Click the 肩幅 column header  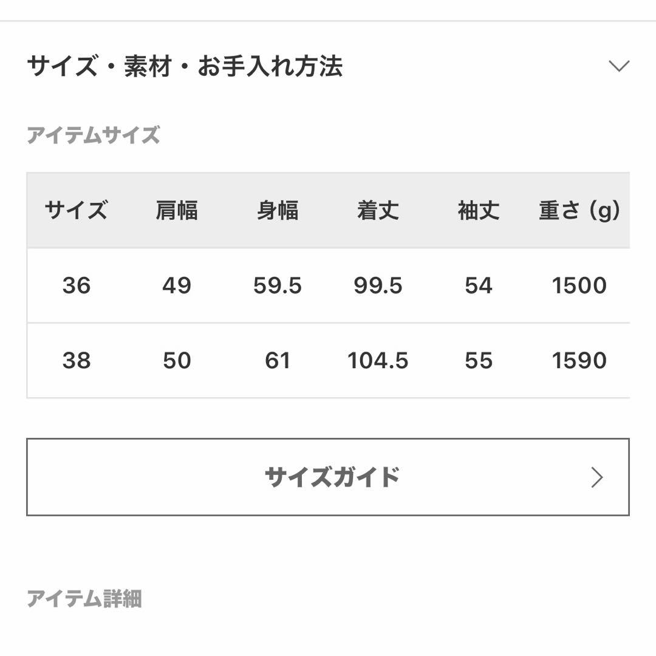(176, 210)
